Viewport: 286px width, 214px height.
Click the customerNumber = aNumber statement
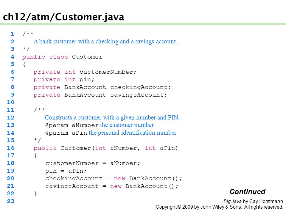pyautogui.click(x=93, y=163)
